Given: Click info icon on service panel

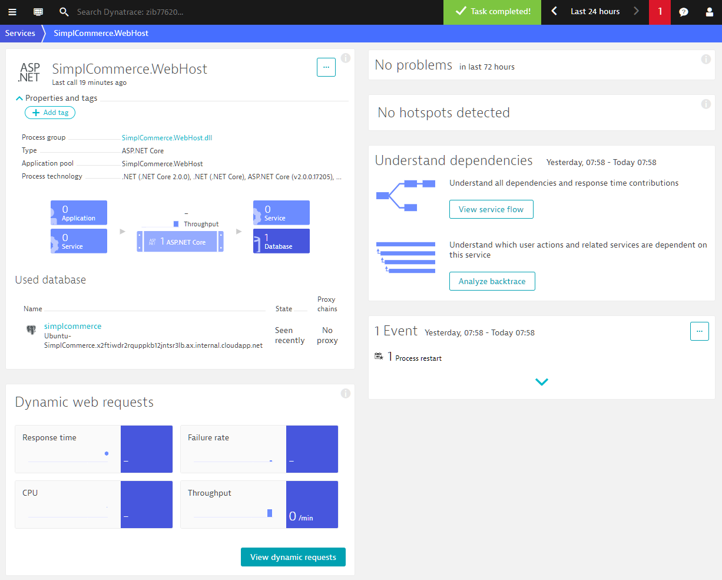Looking at the screenshot, I should click(x=346, y=58).
